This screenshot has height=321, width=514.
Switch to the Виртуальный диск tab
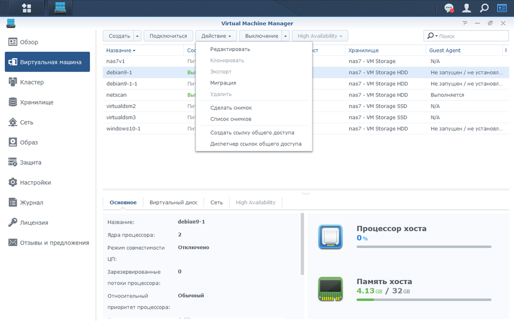(173, 202)
